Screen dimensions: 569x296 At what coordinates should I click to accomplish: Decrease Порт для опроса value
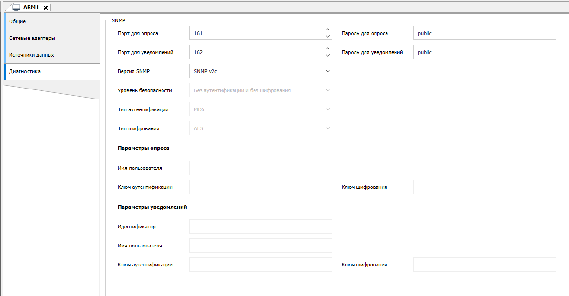click(327, 37)
